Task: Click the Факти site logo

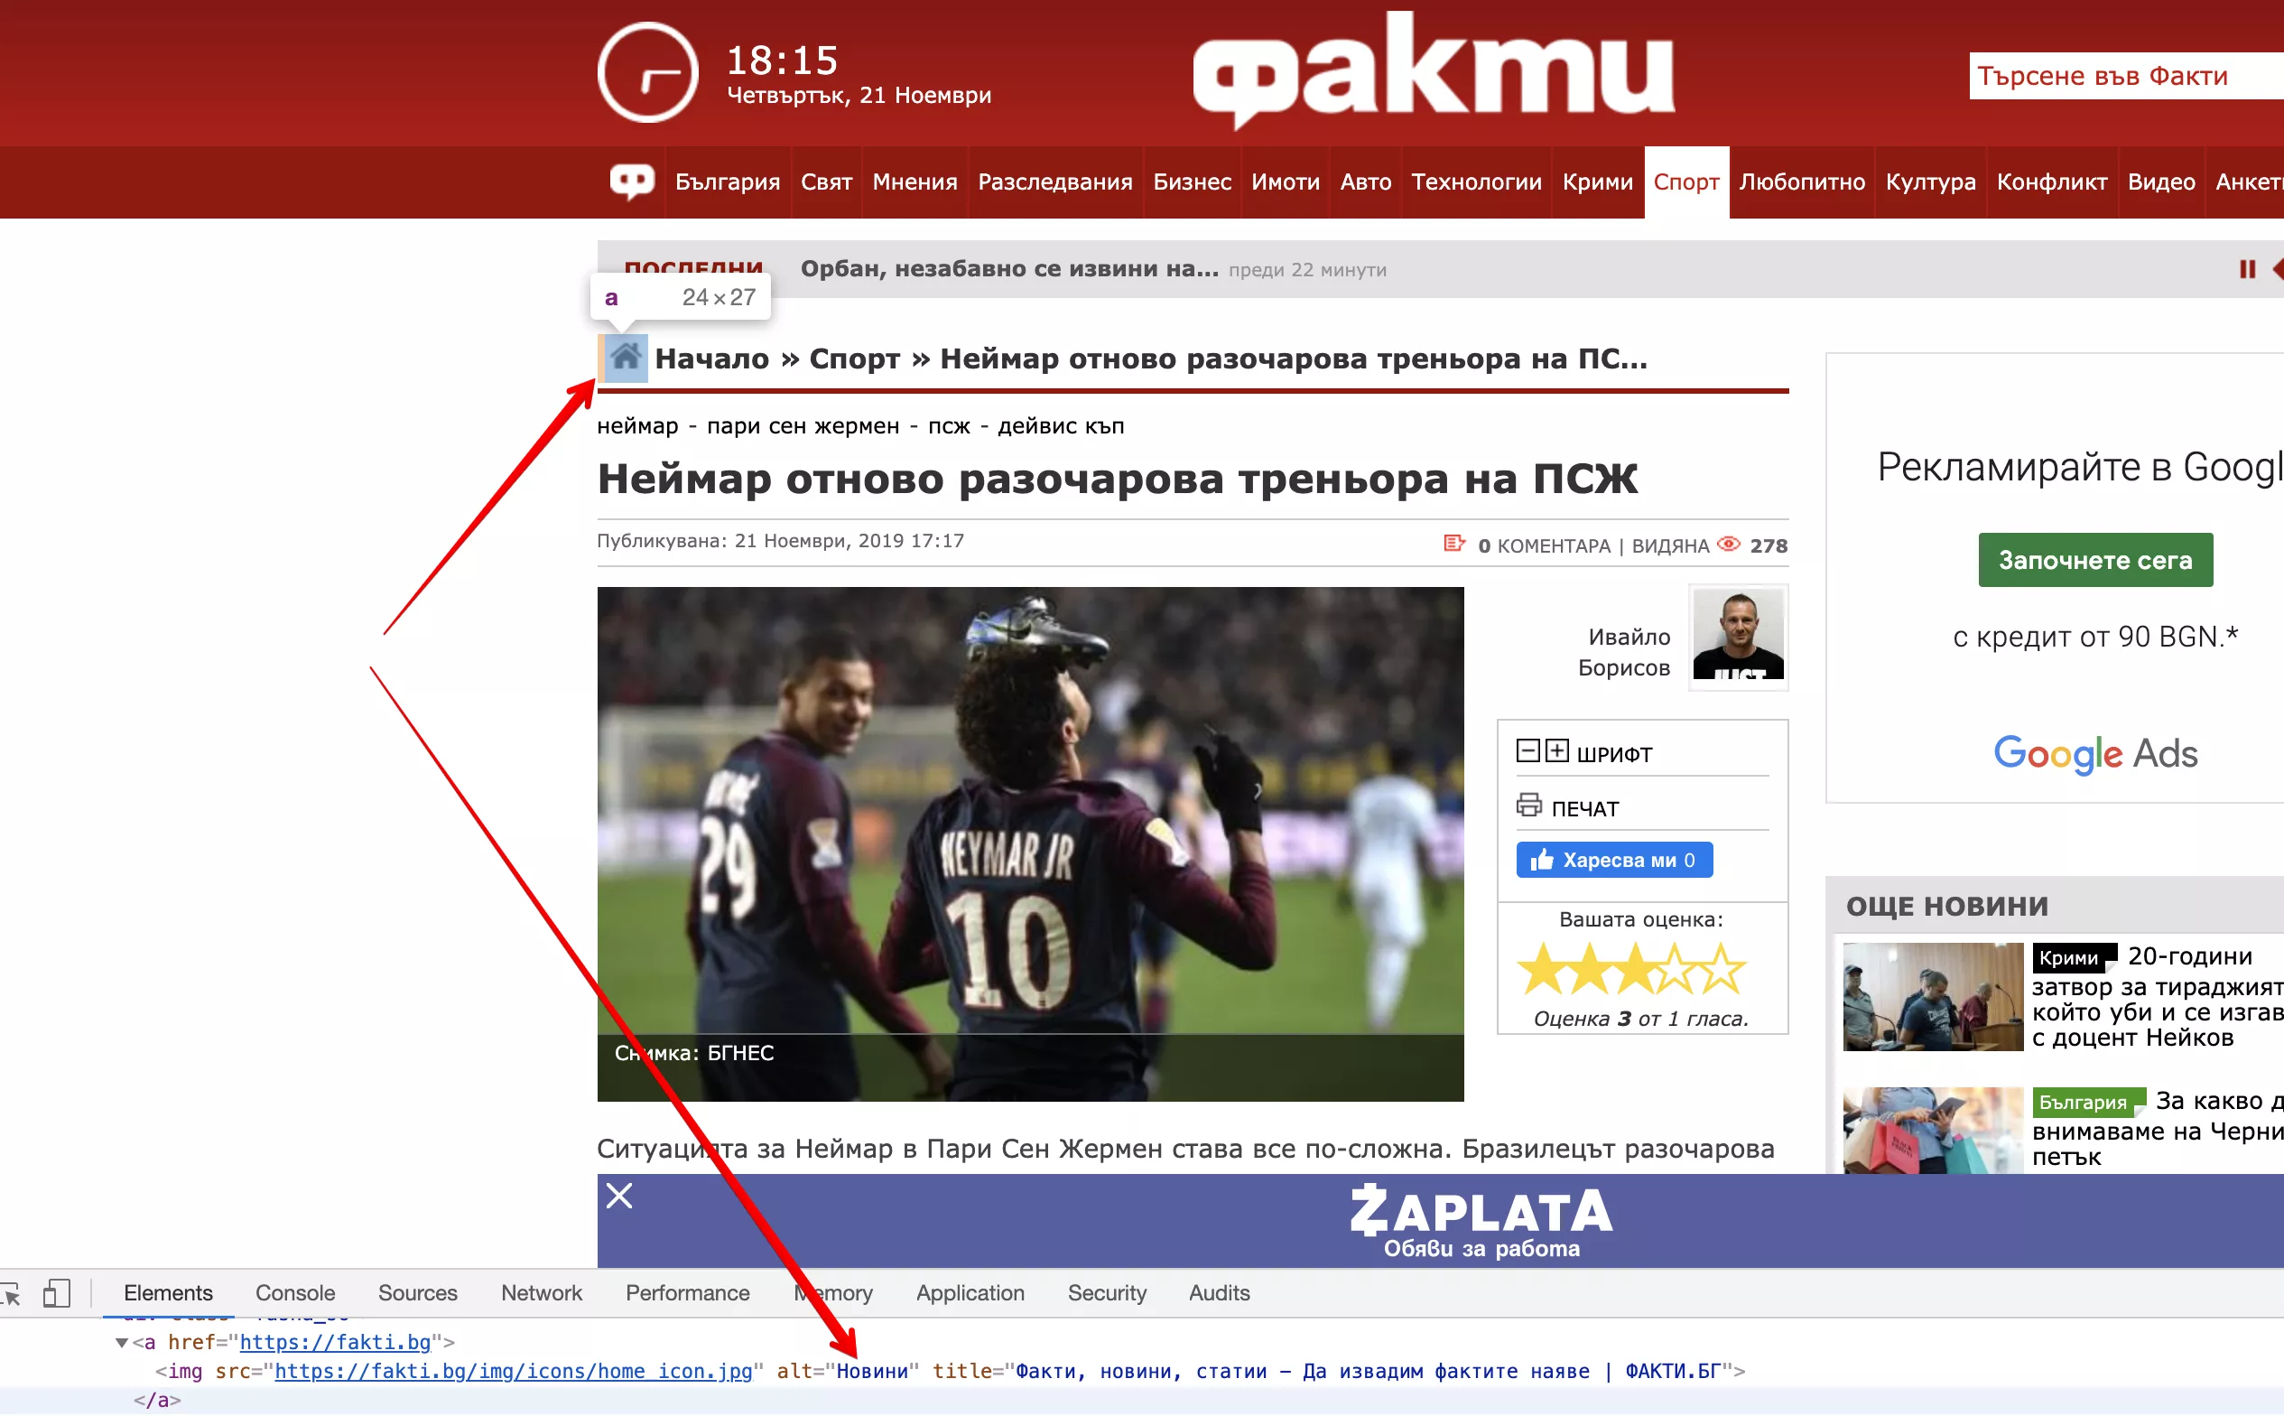Action: [x=1433, y=71]
